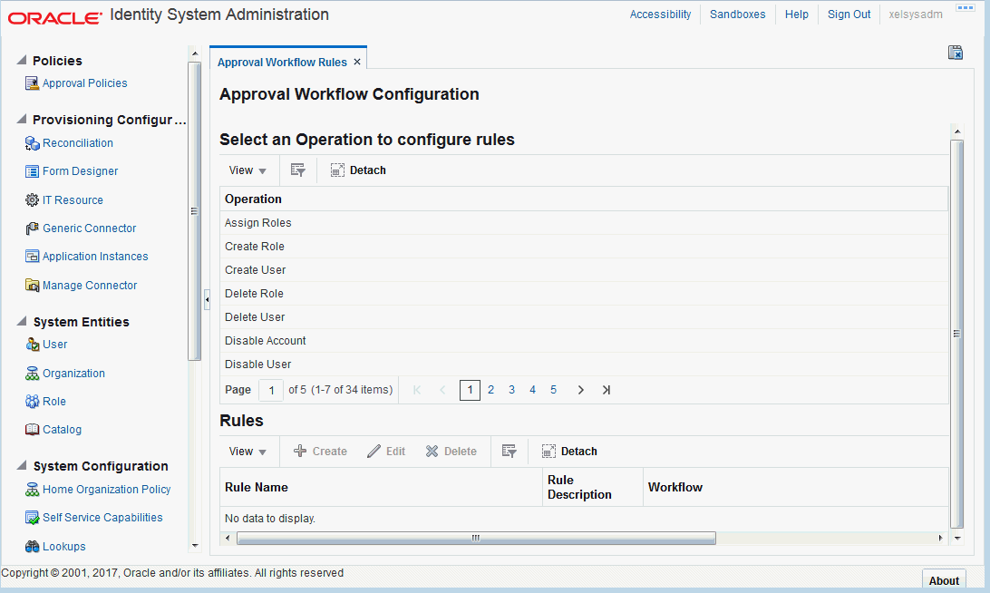This screenshot has width=990, height=593.
Task: Collapse the System Entities section
Action: pos(22,322)
